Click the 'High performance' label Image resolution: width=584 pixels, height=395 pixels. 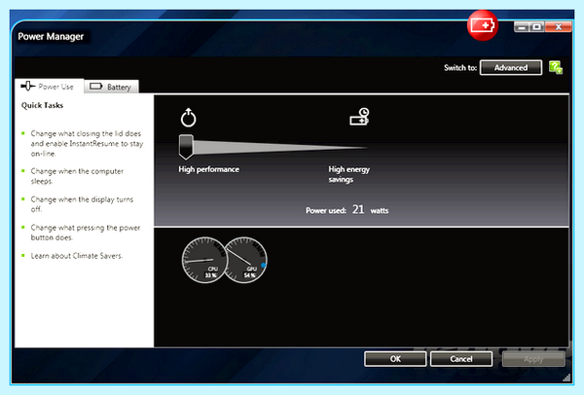(x=208, y=169)
